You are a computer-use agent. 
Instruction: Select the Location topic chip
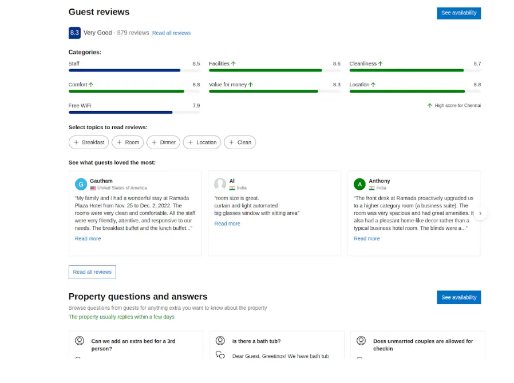202,142
